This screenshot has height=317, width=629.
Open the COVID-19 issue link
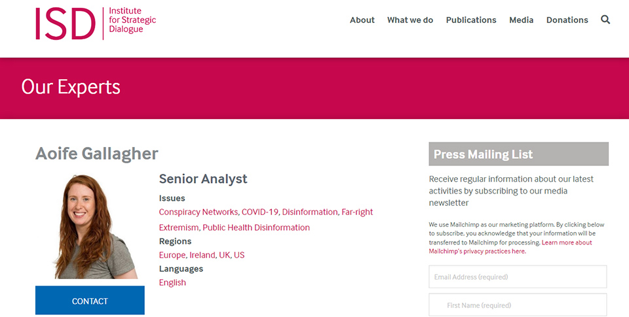click(x=260, y=212)
